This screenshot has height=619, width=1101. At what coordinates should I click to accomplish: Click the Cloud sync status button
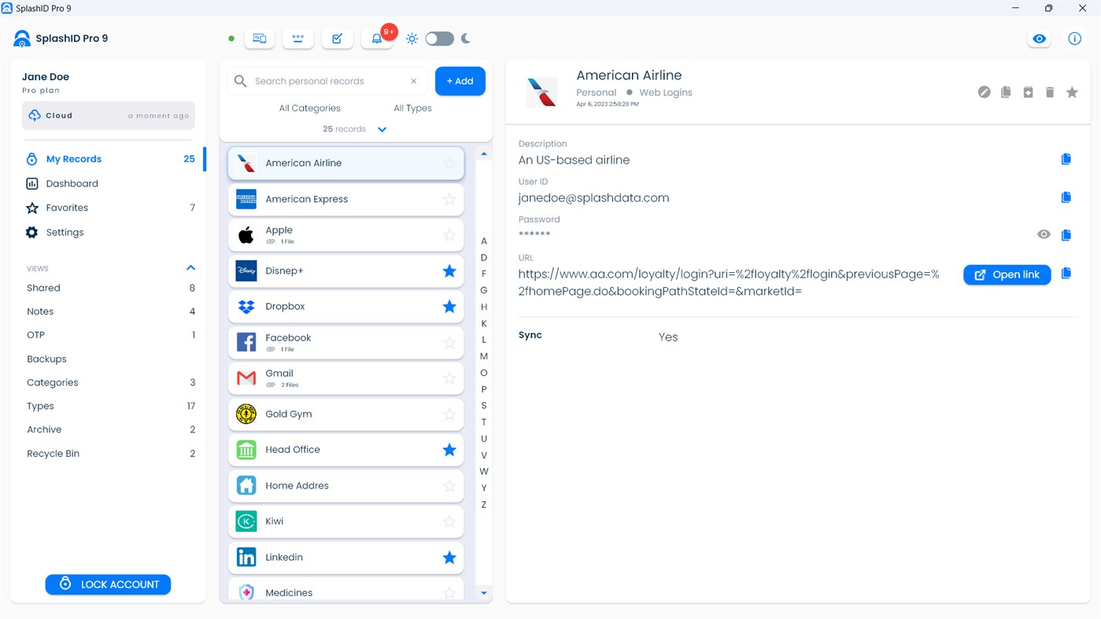coord(109,116)
